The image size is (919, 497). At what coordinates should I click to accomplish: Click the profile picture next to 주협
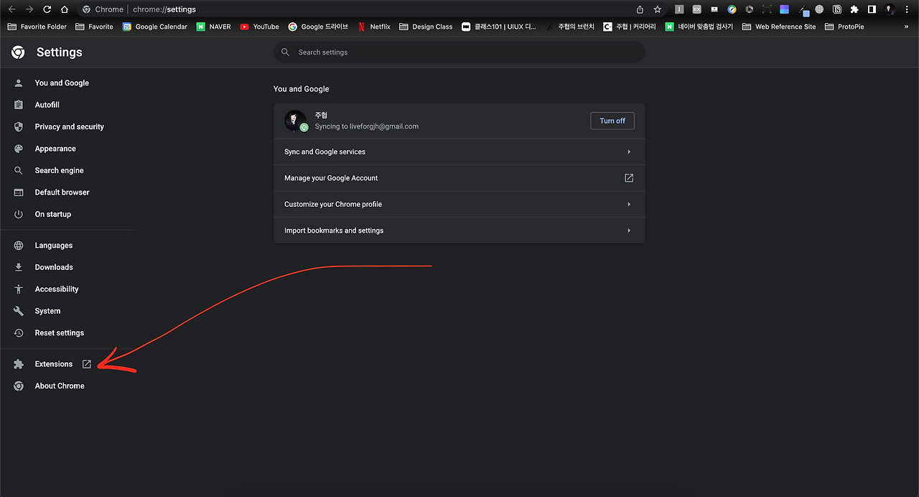tap(295, 121)
